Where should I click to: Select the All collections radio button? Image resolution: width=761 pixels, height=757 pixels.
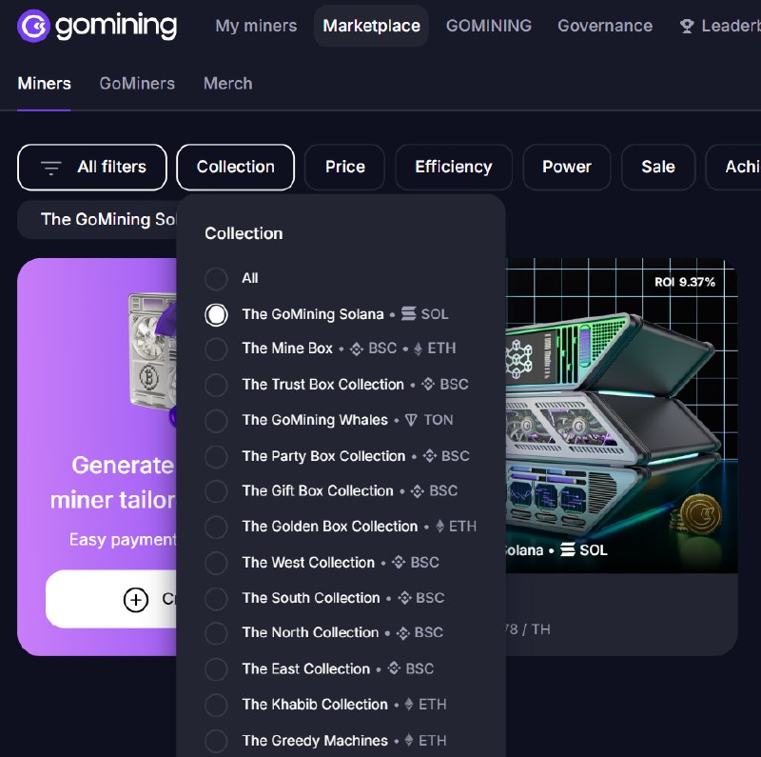coord(216,278)
